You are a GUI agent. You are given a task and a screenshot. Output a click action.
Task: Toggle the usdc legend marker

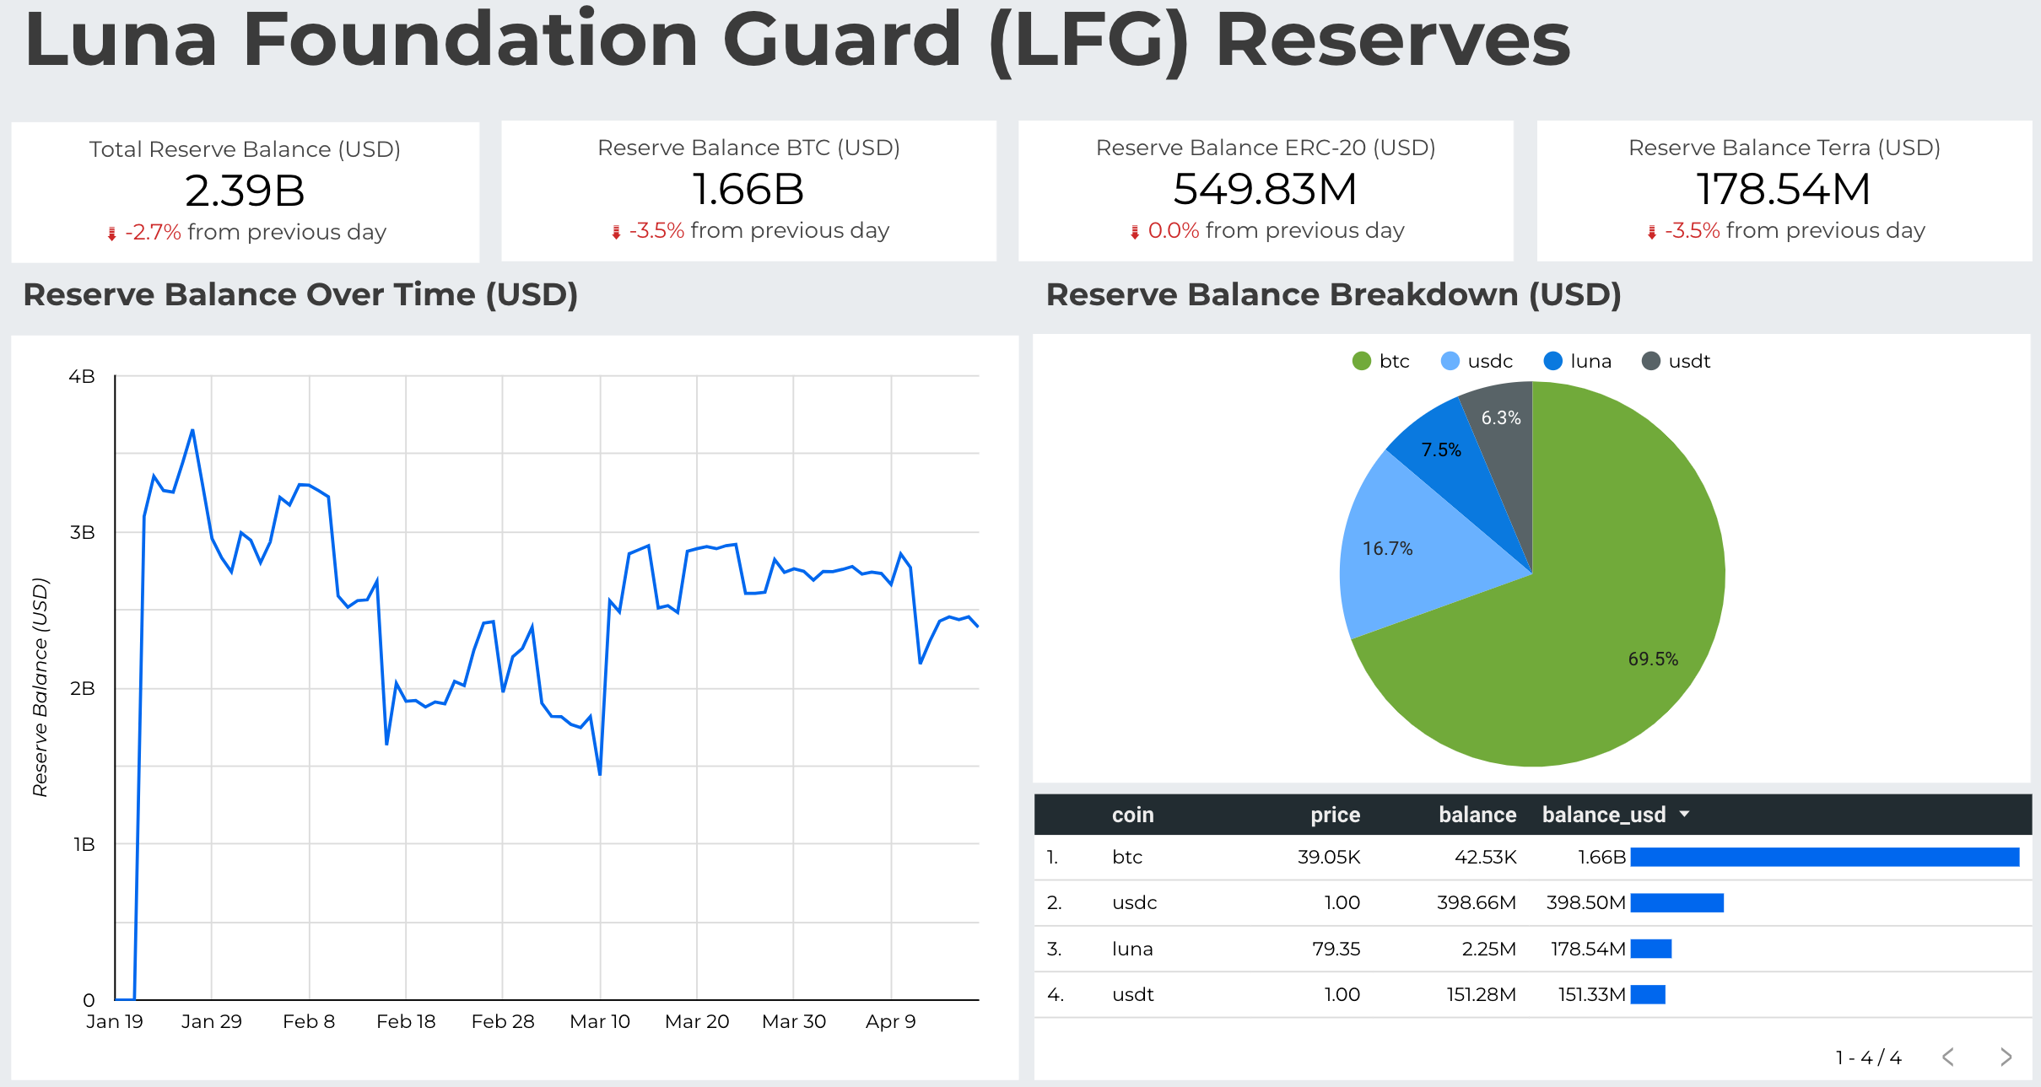pyautogui.click(x=1450, y=361)
